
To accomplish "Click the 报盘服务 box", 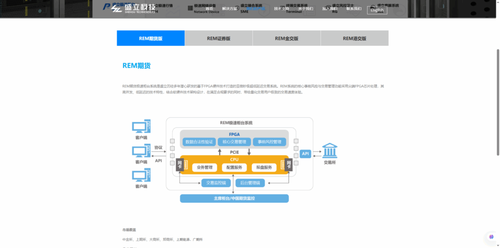I will click(264, 167).
